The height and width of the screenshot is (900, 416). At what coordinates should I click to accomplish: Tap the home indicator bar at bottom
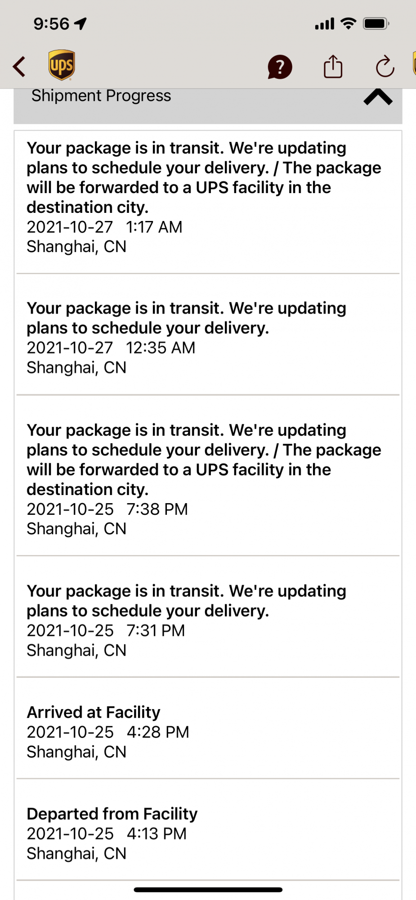pos(208,890)
